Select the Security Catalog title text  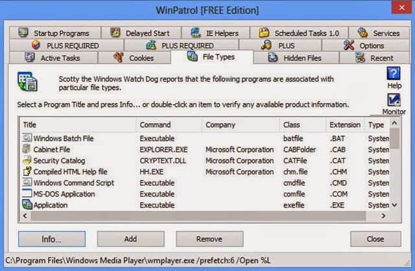coord(59,161)
